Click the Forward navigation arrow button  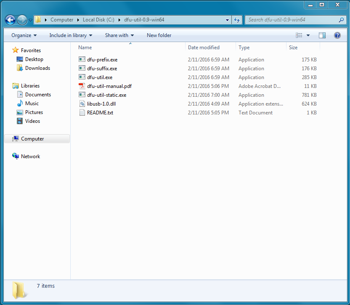pyautogui.click(x=22, y=20)
